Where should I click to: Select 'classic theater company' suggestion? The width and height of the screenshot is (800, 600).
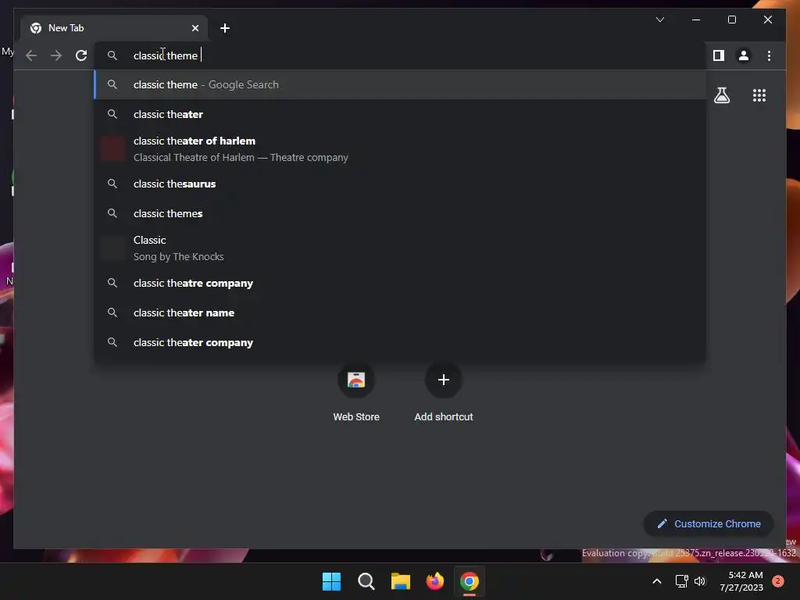click(x=400, y=342)
